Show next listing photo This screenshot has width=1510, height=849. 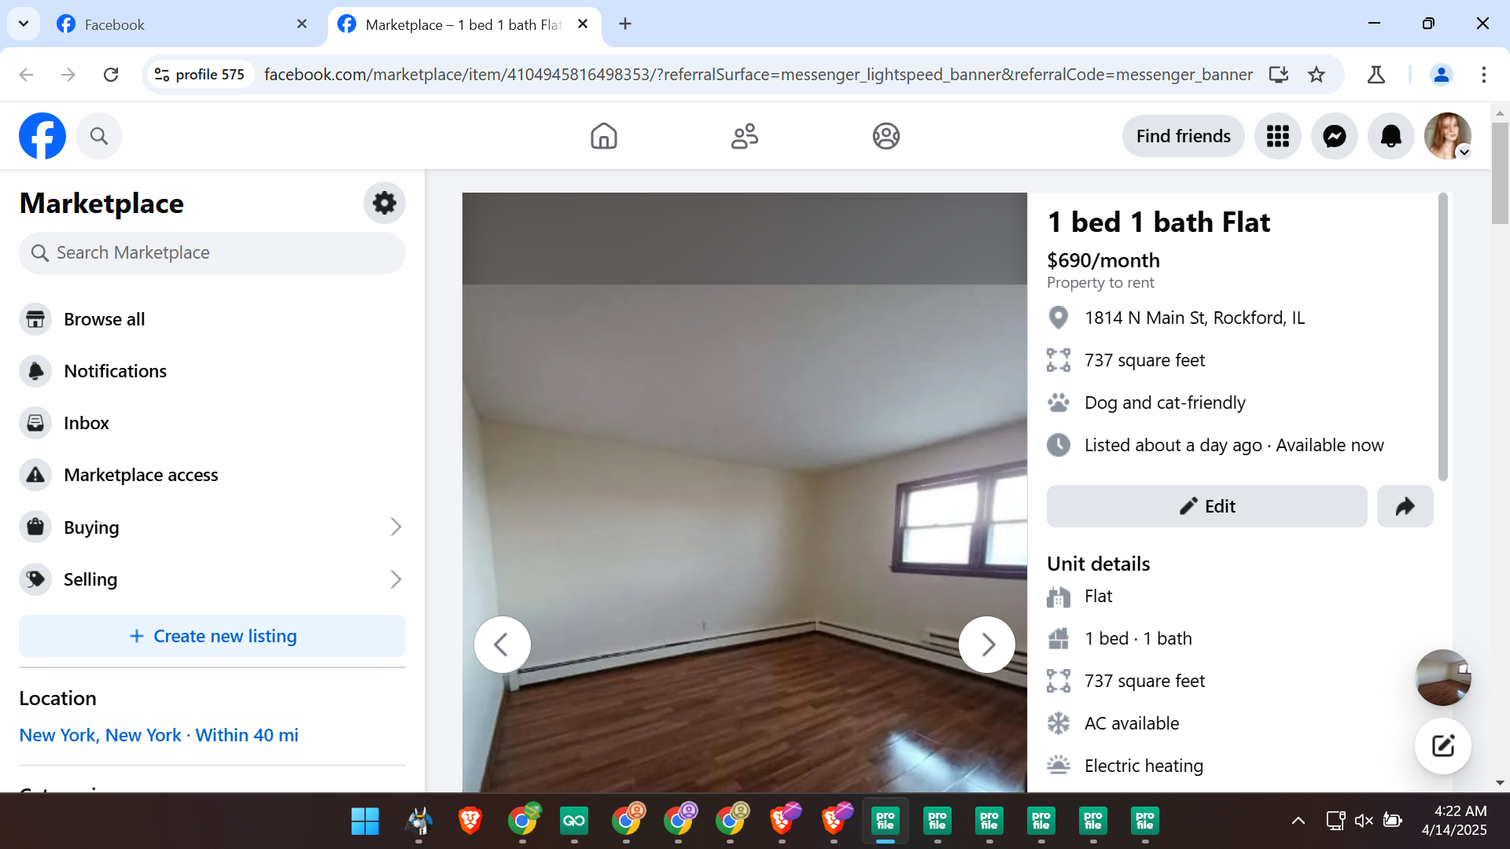(986, 645)
